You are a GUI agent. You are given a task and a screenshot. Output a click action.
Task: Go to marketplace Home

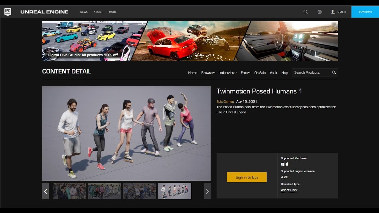(x=192, y=73)
